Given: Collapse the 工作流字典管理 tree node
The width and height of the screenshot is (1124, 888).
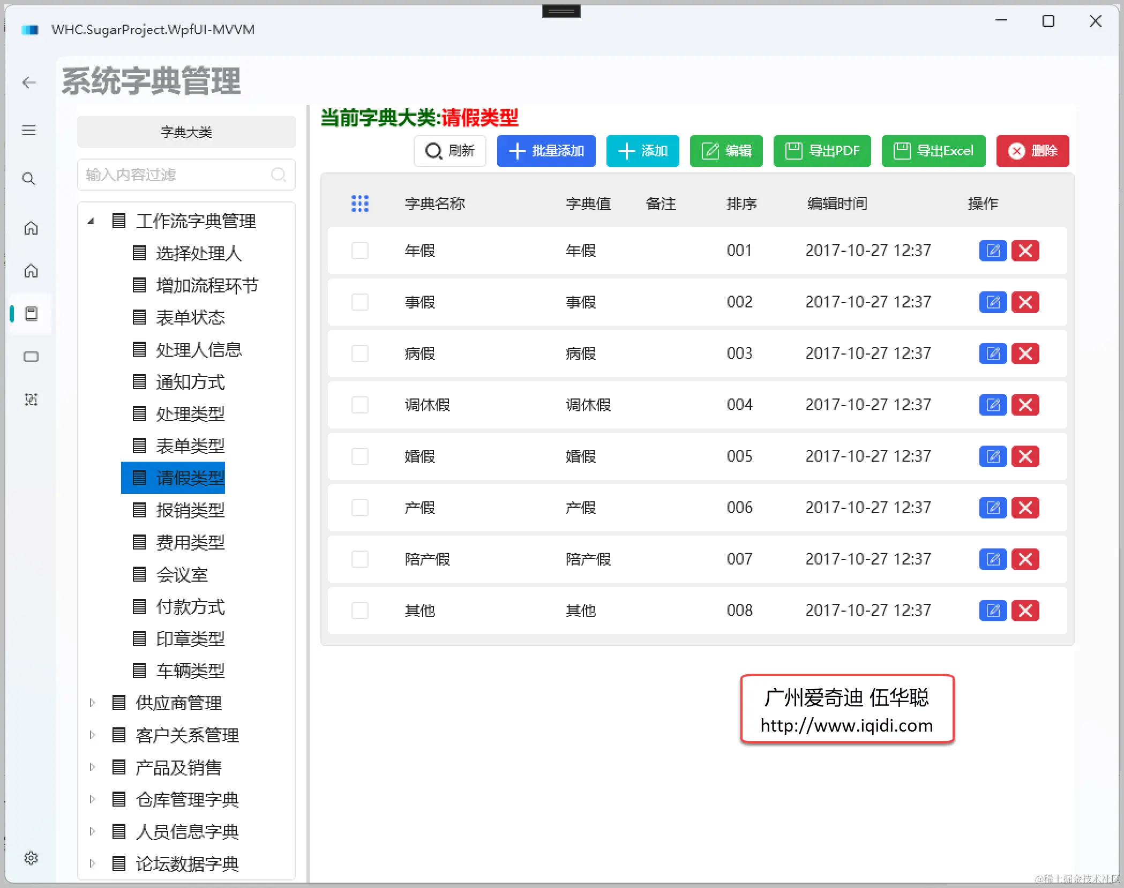Looking at the screenshot, I should [x=91, y=221].
